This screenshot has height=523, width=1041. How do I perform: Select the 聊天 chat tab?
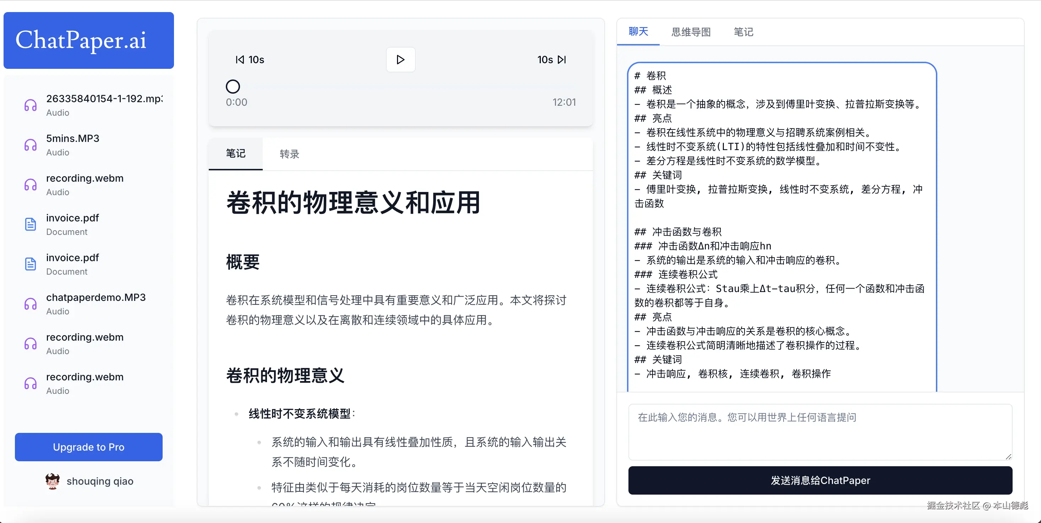click(x=638, y=32)
